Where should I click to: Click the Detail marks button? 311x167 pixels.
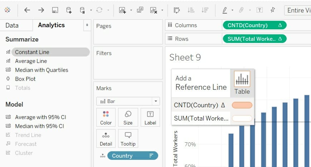tap(106, 138)
